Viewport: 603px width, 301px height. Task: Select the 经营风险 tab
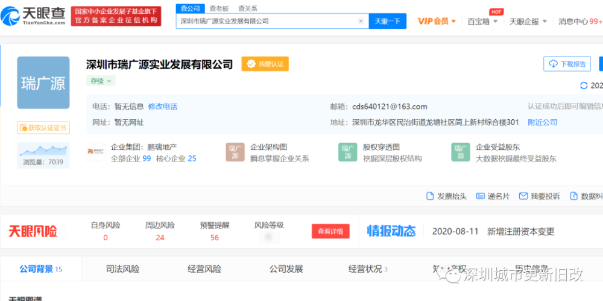[204, 268]
